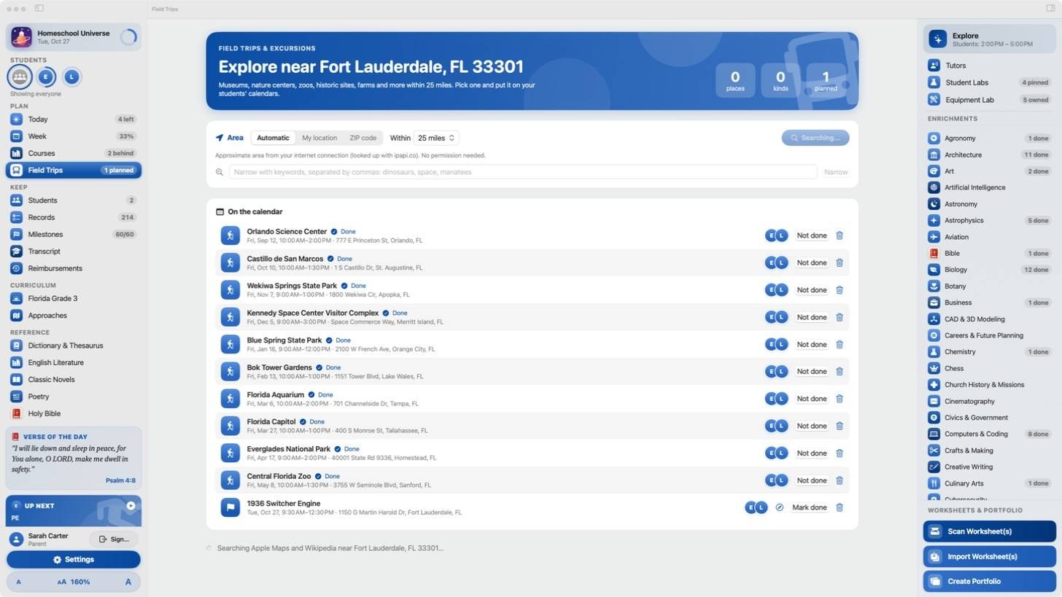Select the all-students group avatar
Viewport: 1062px width, 597px height.
click(x=20, y=77)
